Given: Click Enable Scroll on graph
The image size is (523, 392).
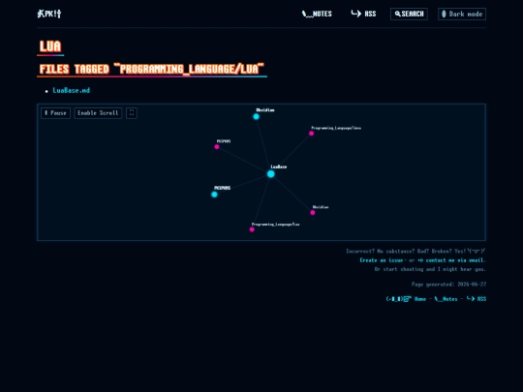Looking at the screenshot, I should click(x=98, y=113).
